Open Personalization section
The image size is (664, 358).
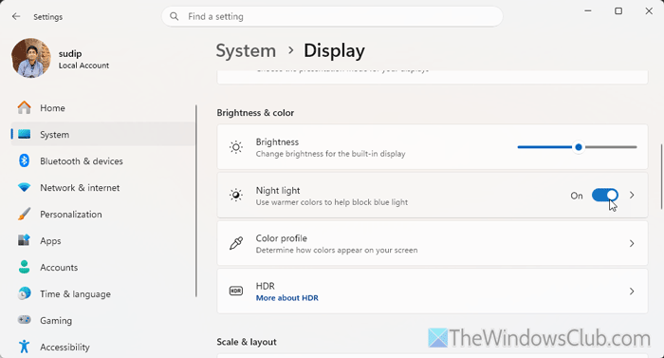click(102, 215)
